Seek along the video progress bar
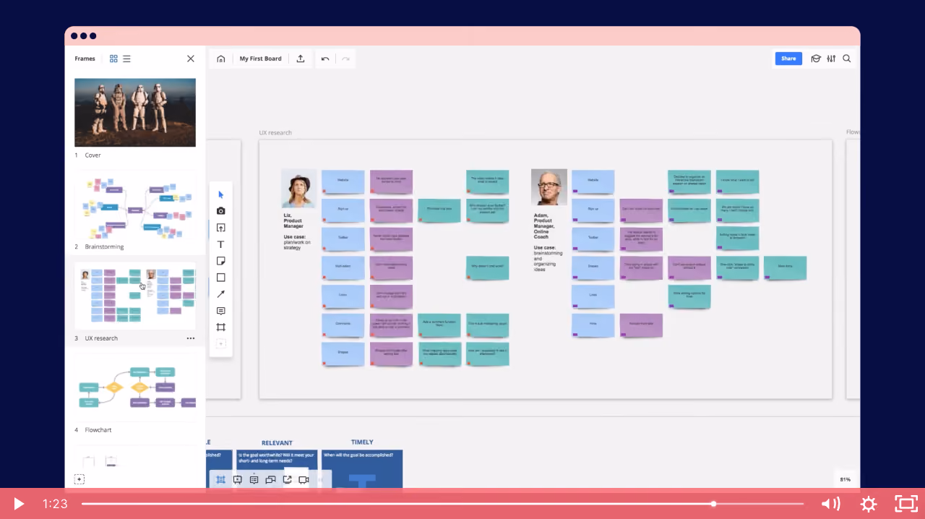The image size is (925, 519). [x=442, y=504]
